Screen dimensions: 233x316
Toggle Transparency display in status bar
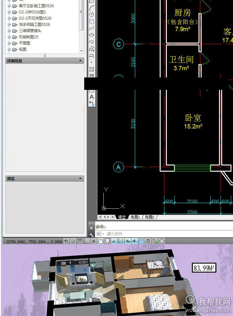pyautogui.click(x=141, y=241)
